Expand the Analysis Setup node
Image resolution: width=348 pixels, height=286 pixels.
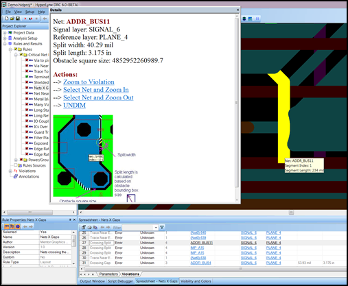pos(5,38)
